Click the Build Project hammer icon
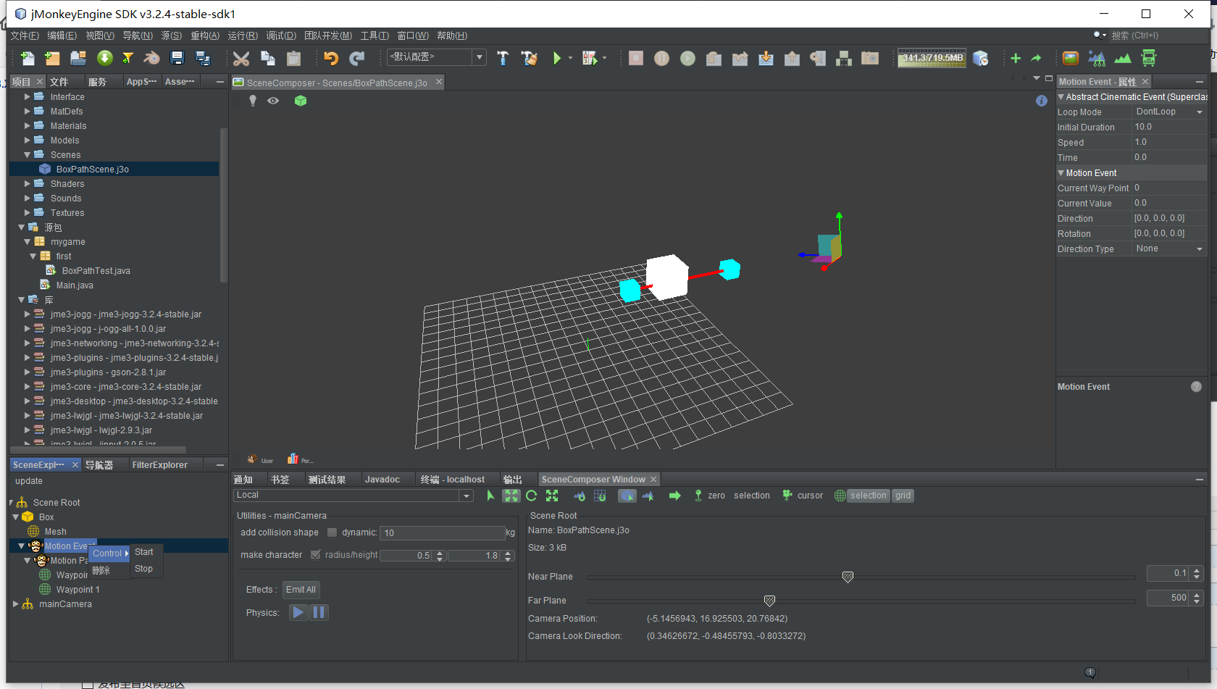Screen dimensions: 1217x689 (503, 58)
